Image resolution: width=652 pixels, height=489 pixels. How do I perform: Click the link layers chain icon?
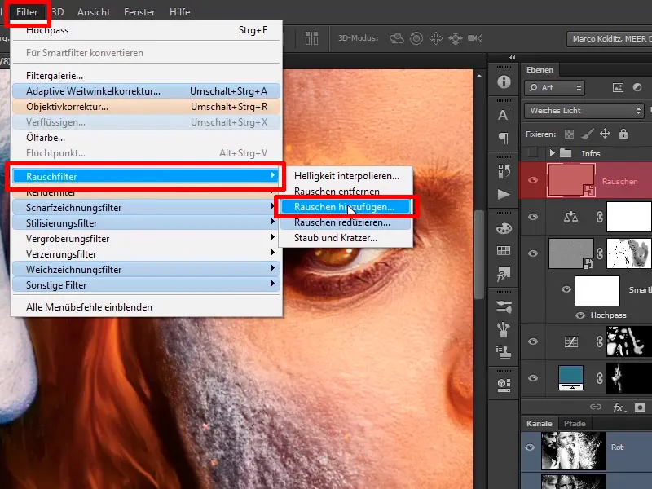click(x=596, y=407)
